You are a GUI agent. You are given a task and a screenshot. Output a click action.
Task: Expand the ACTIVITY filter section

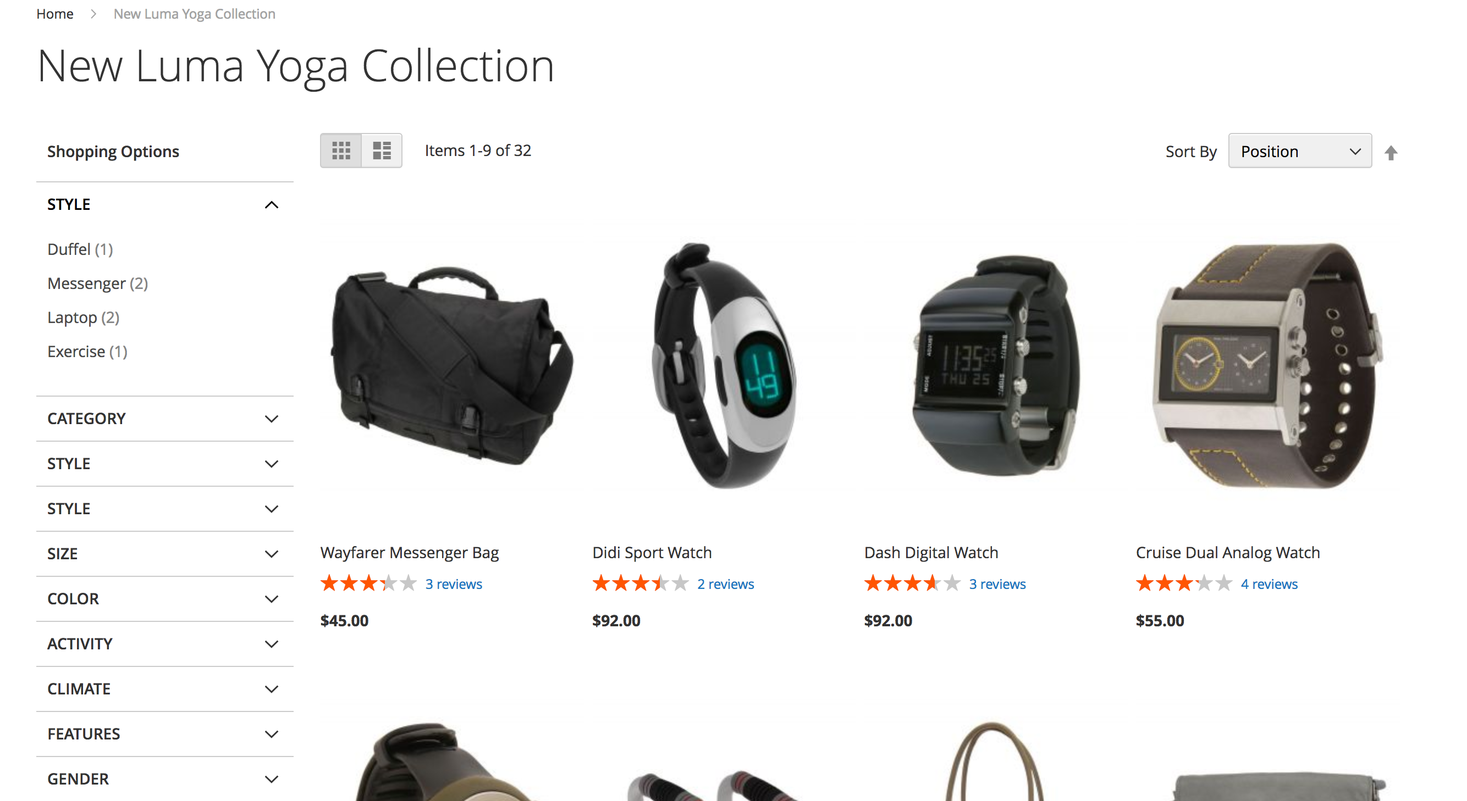(x=164, y=644)
